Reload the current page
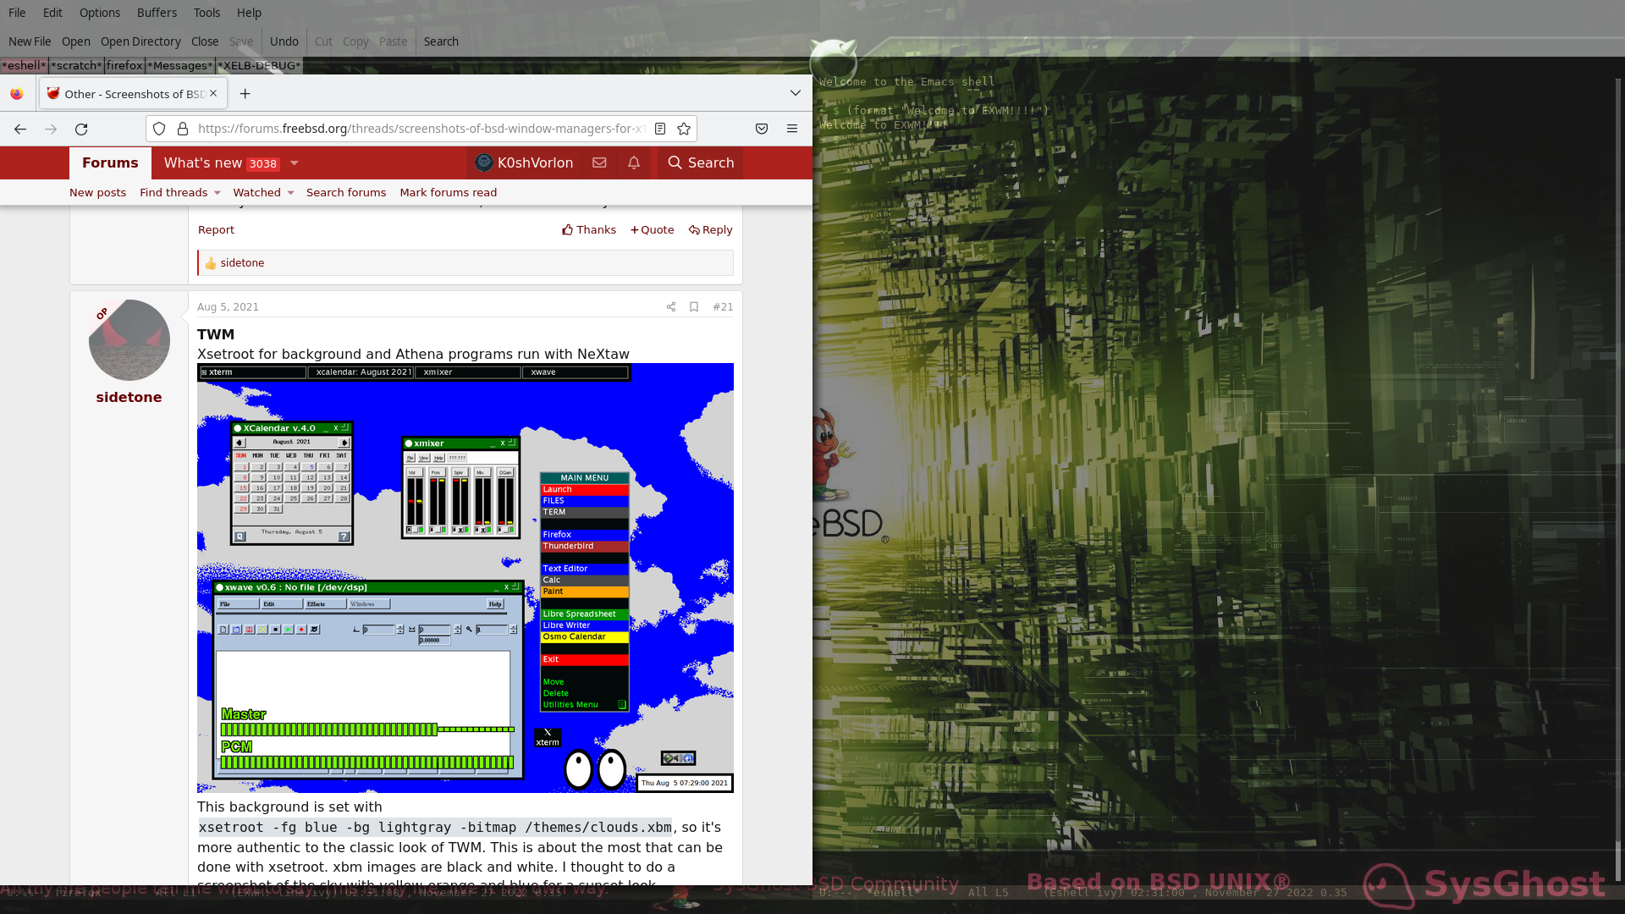The width and height of the screenshot is (1625, 914). point(81,129)
